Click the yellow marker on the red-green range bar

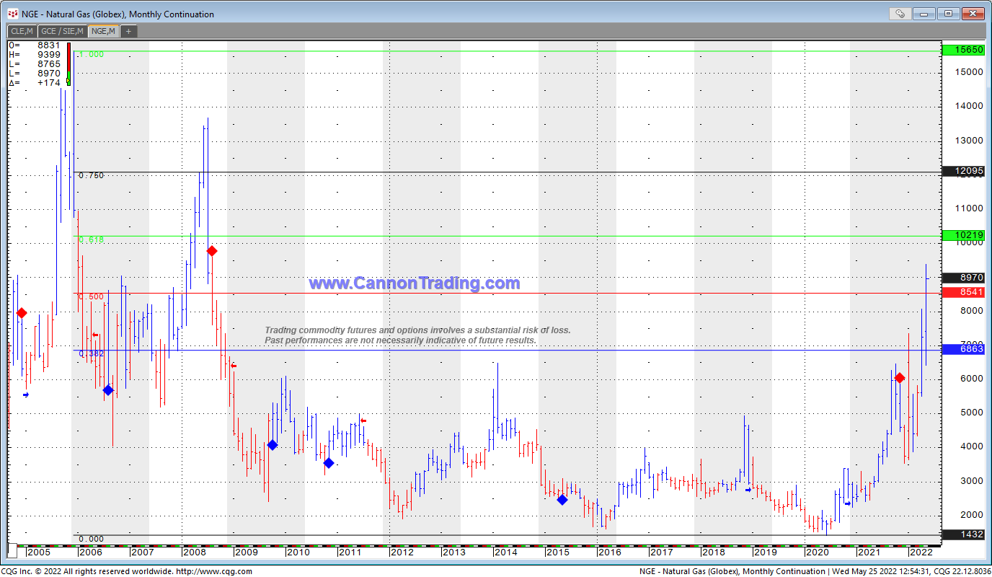click(68, 82)
